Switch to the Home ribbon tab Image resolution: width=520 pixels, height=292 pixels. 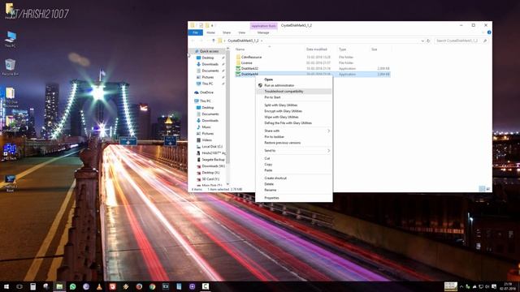click(x=210, y=32)
